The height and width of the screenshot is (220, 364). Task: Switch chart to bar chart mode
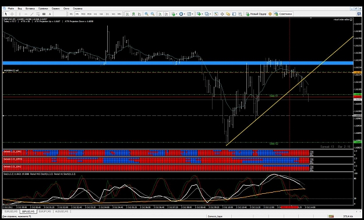point(128,14)
